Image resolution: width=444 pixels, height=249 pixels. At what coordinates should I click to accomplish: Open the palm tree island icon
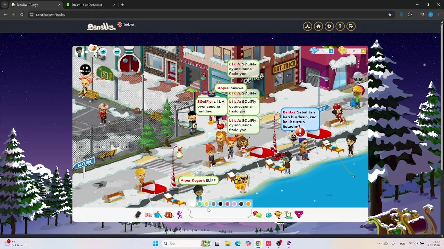click(x=289, y=215)
